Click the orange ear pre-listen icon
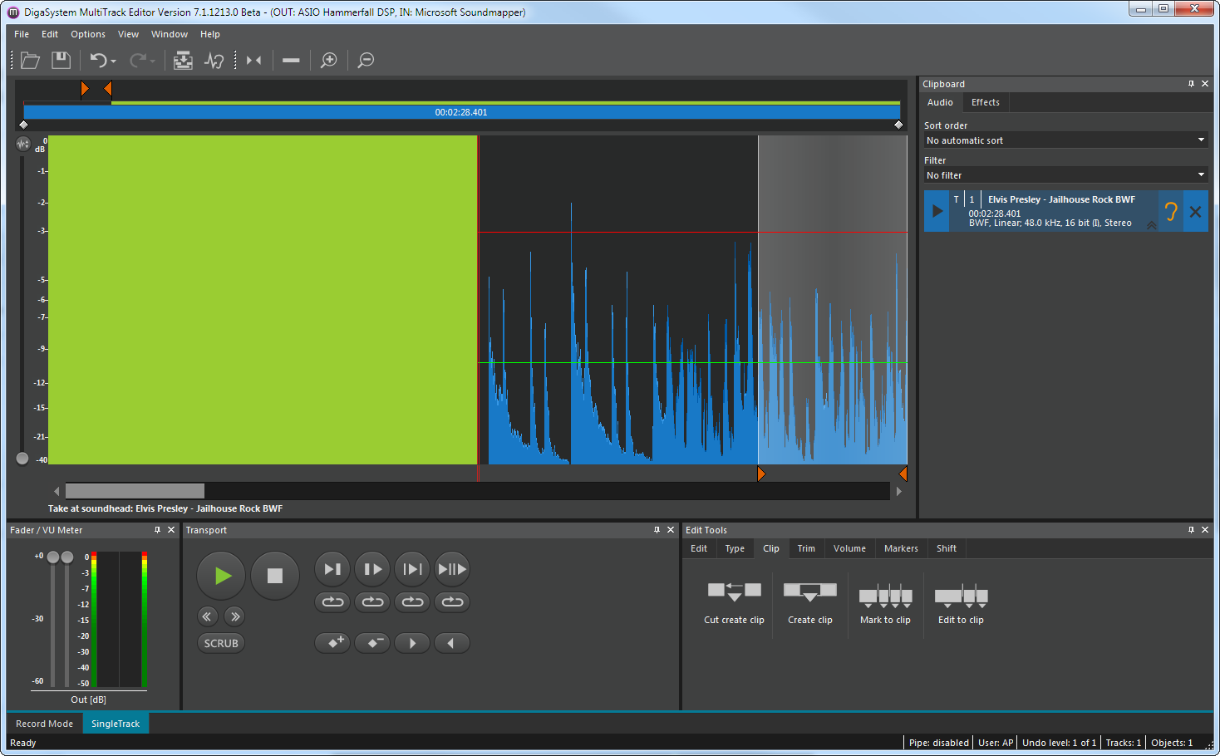Viewport: 1220px width, 756px height. click(x=1170, y=212)
